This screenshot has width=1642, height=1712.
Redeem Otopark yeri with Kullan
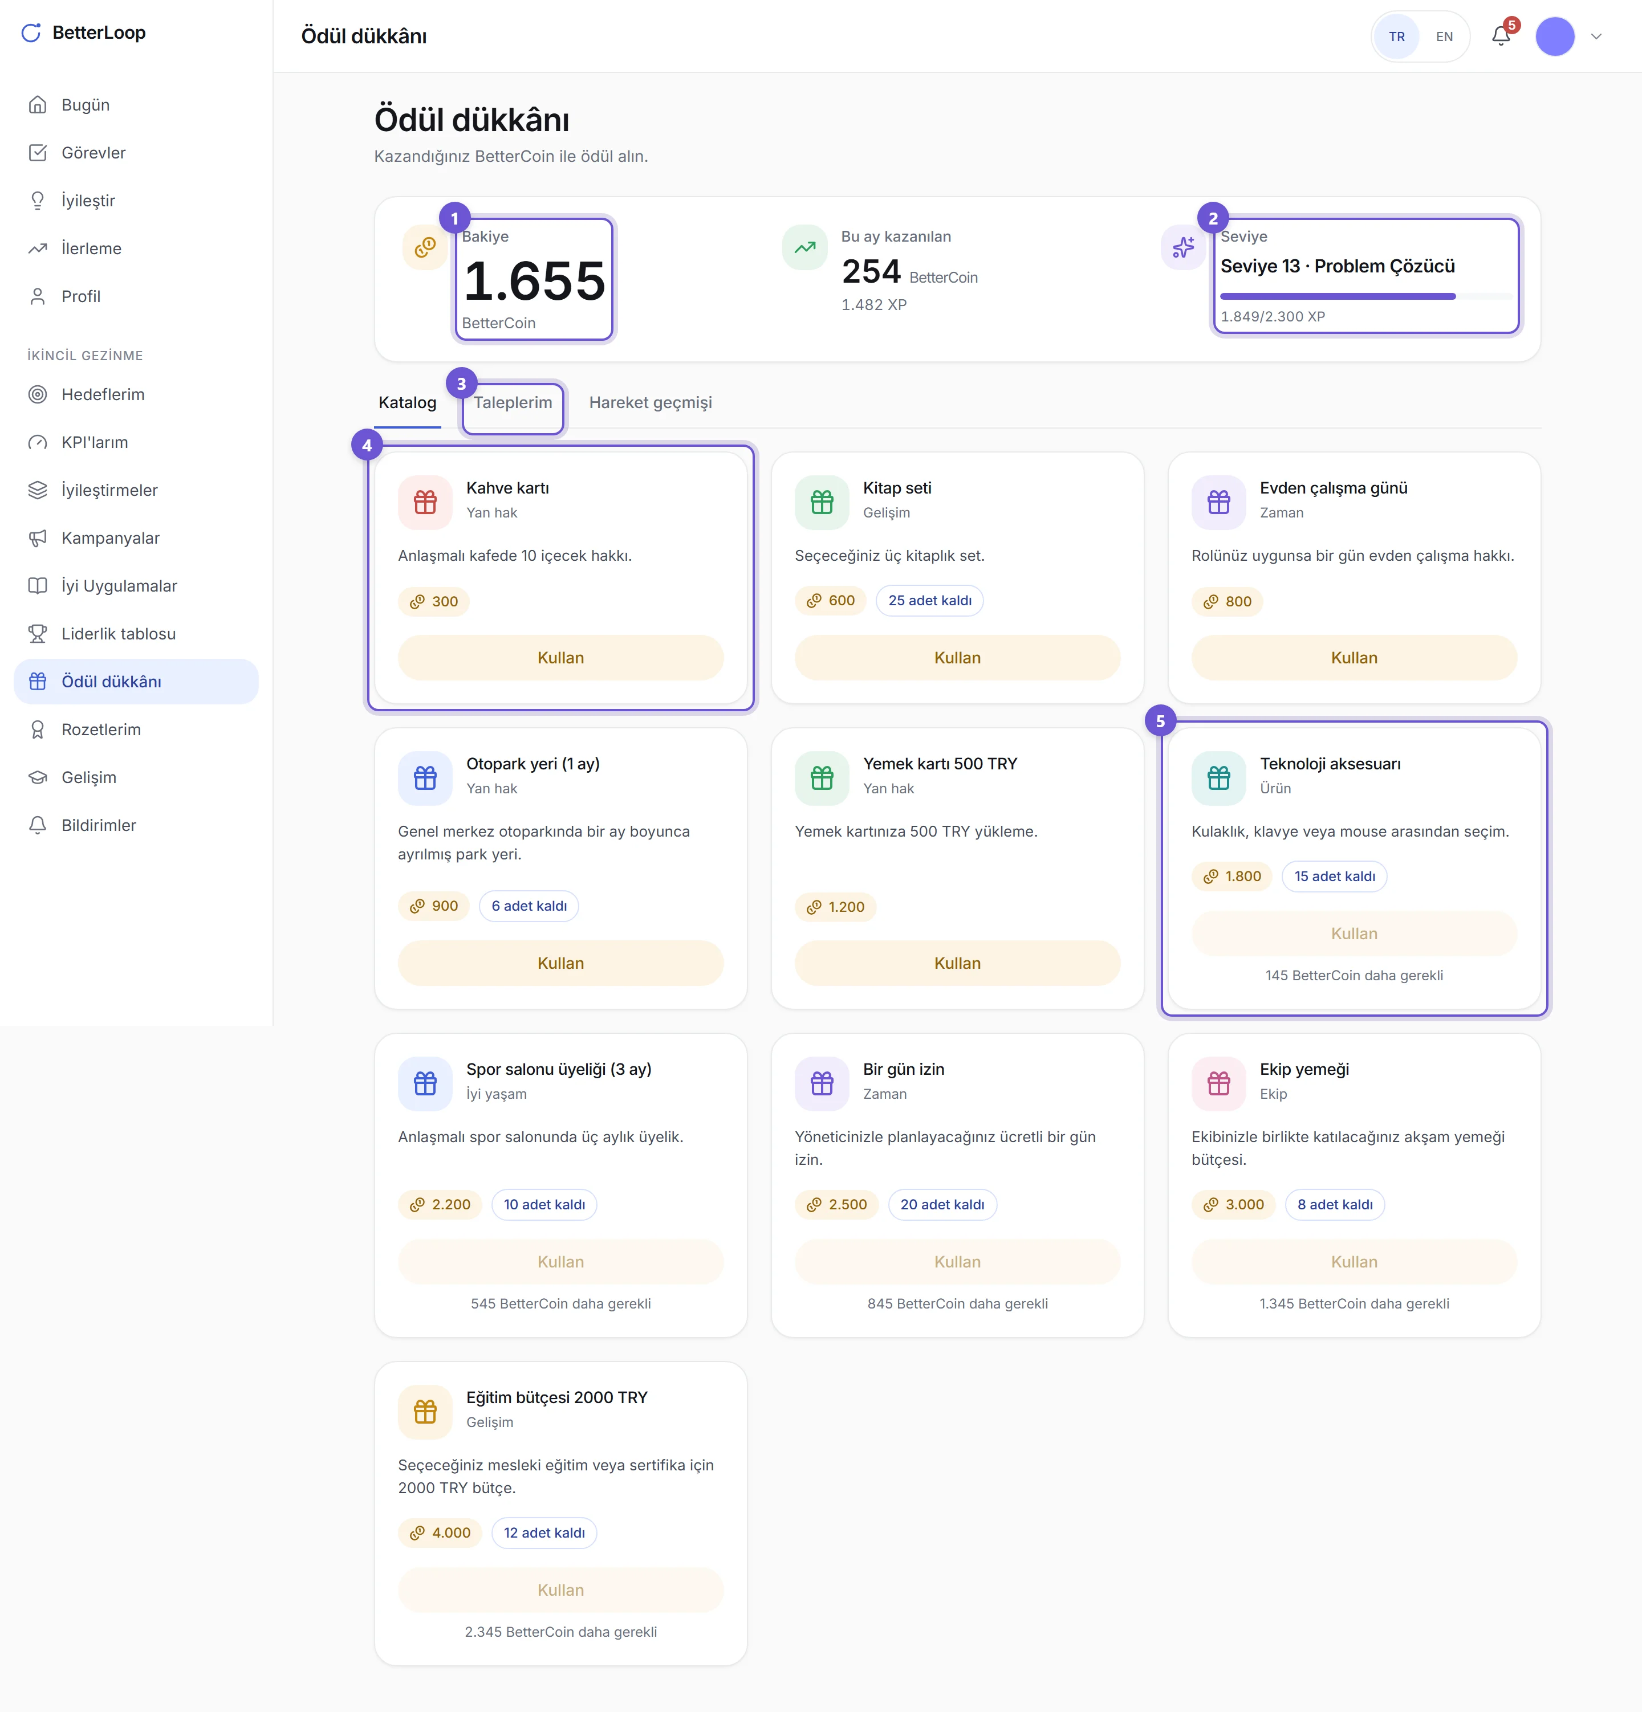[561, 964]
